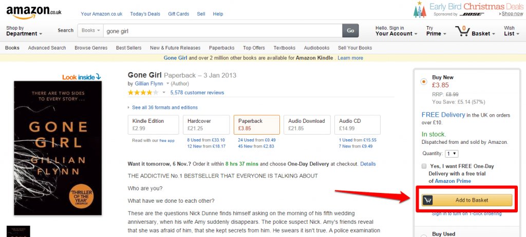Viewport: 526px width, 237px height.
Task: Expand the rating breakdown arrow next to stars
Action: (164, 93)
